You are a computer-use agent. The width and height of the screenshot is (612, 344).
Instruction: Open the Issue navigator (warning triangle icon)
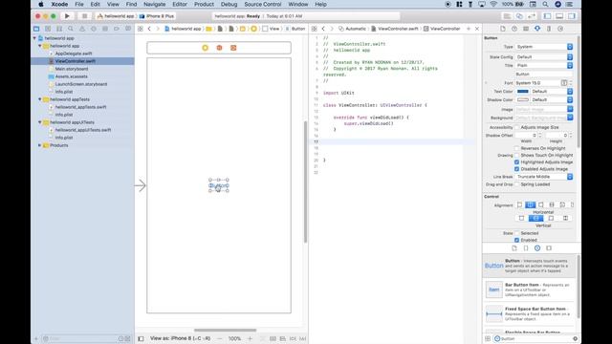(x=82, y=29)
